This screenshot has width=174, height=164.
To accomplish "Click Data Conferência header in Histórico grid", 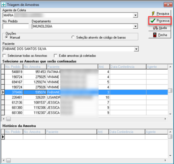I will point(127,132).
